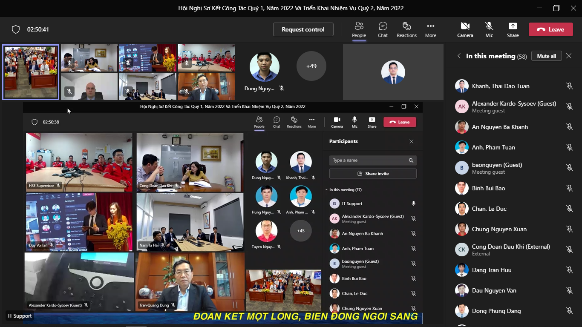
Task: Open Reactions in the top toolbar
Action: click(406, 29)
